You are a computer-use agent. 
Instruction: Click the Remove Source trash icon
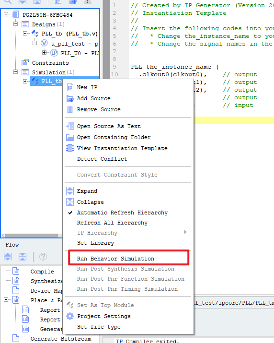tap(70, 109)
